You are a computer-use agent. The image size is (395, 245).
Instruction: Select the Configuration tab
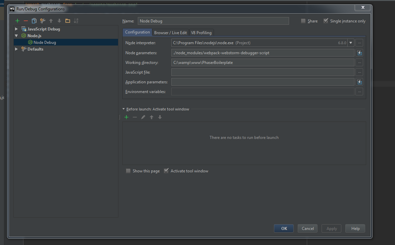click(x=137, y=32)
